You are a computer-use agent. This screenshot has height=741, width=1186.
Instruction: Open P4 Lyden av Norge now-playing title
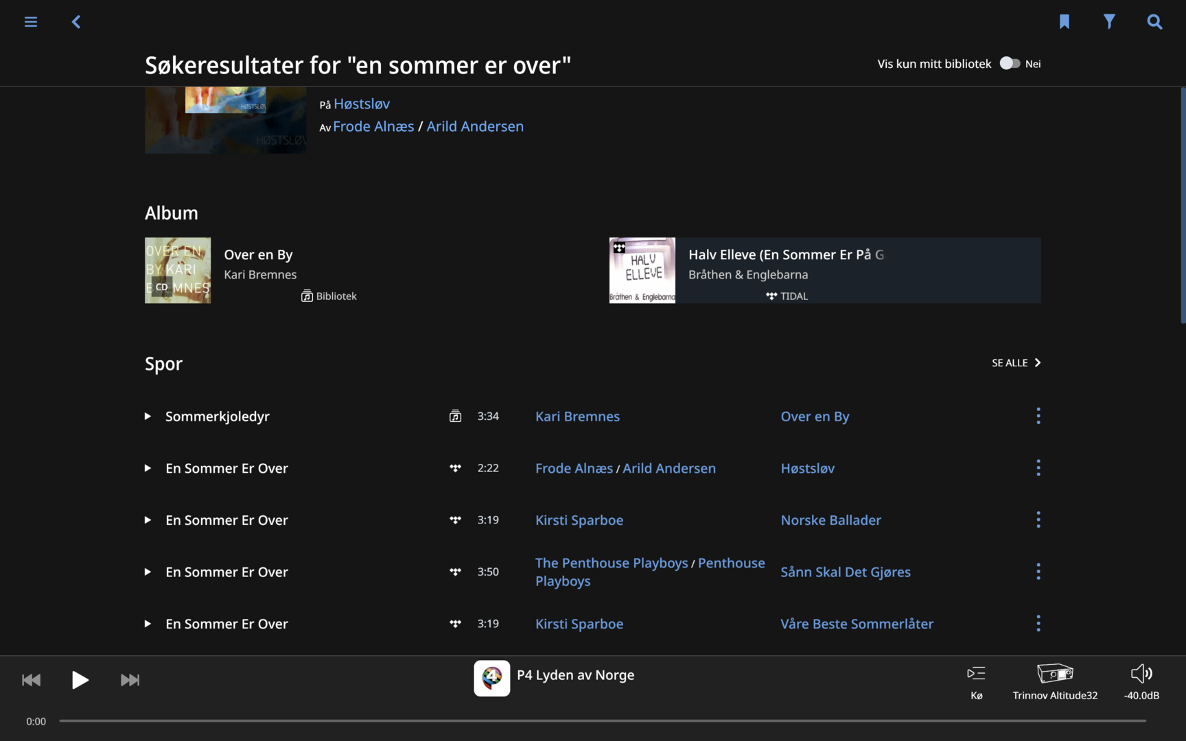[x=575, y=675]
